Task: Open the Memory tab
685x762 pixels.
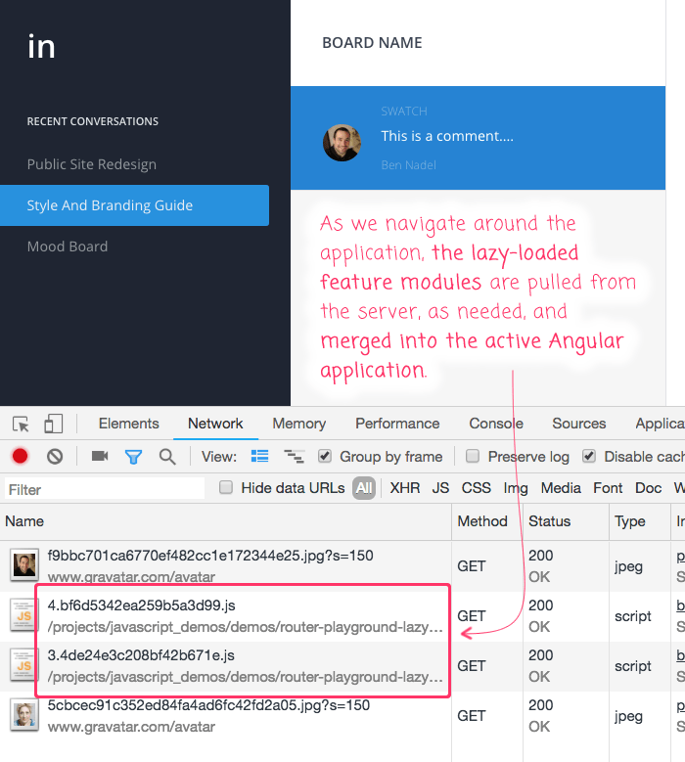Action: coord(299,424)
